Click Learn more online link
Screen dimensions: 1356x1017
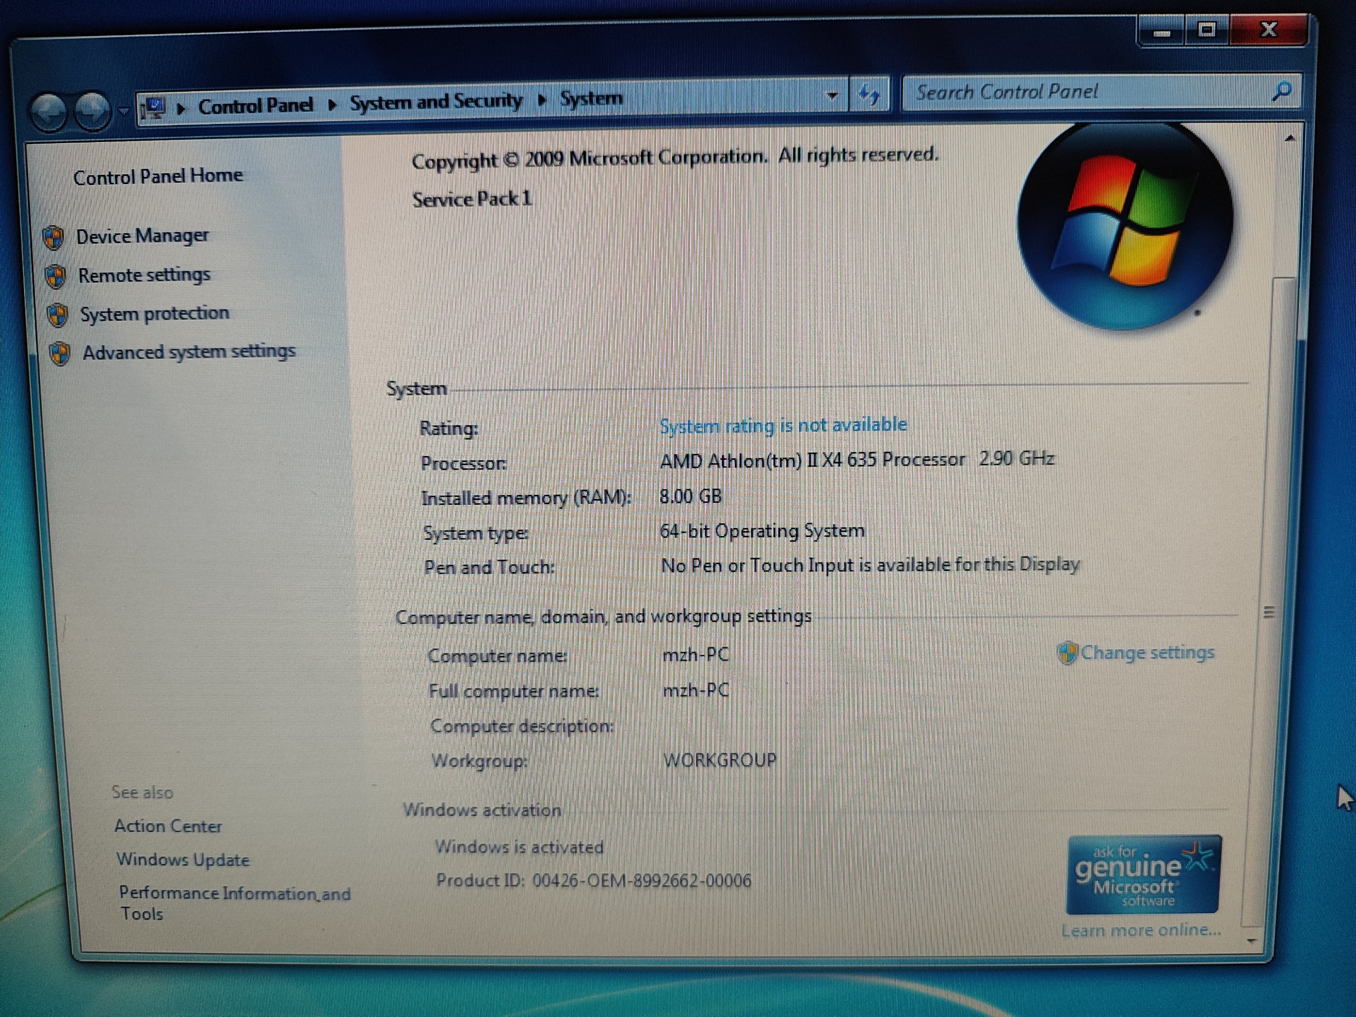pyautogui.click(x=1141, y=930)
